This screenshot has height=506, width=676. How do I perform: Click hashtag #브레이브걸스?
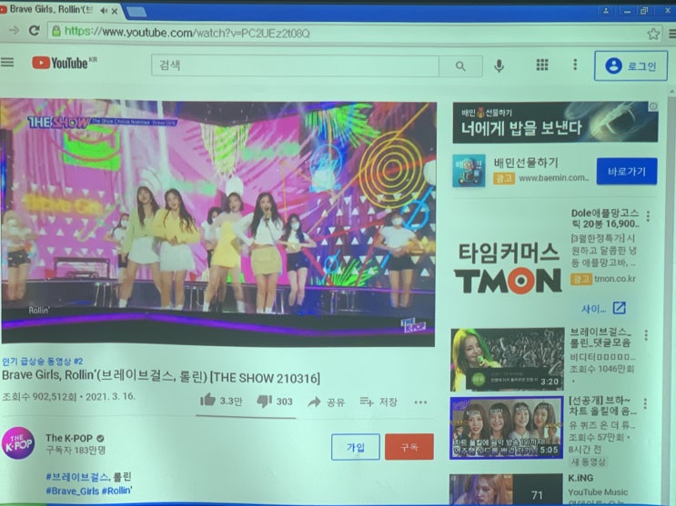coord(77,477)
